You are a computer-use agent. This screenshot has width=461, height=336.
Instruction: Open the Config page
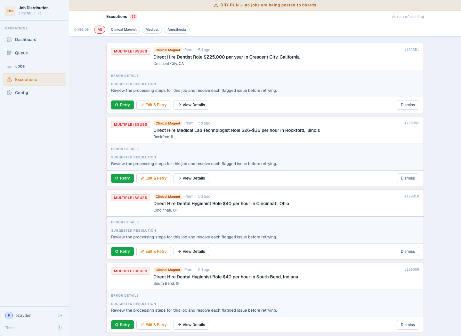(x=34, y=93)
